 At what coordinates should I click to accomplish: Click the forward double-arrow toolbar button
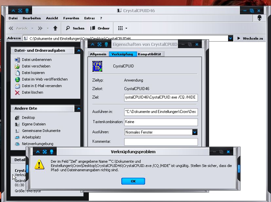(40, 28)
